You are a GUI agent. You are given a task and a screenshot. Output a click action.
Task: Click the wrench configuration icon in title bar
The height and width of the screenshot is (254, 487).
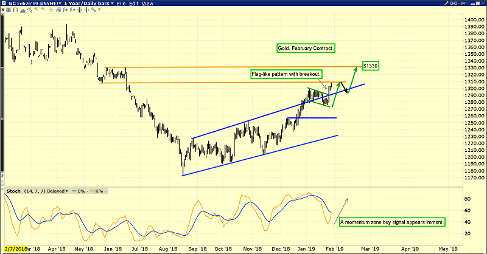tap(446, 4)
